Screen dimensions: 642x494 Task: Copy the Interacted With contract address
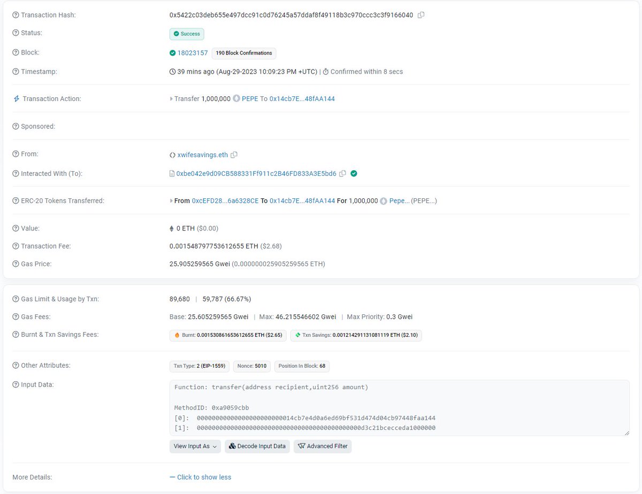click(x=342, y=174)
